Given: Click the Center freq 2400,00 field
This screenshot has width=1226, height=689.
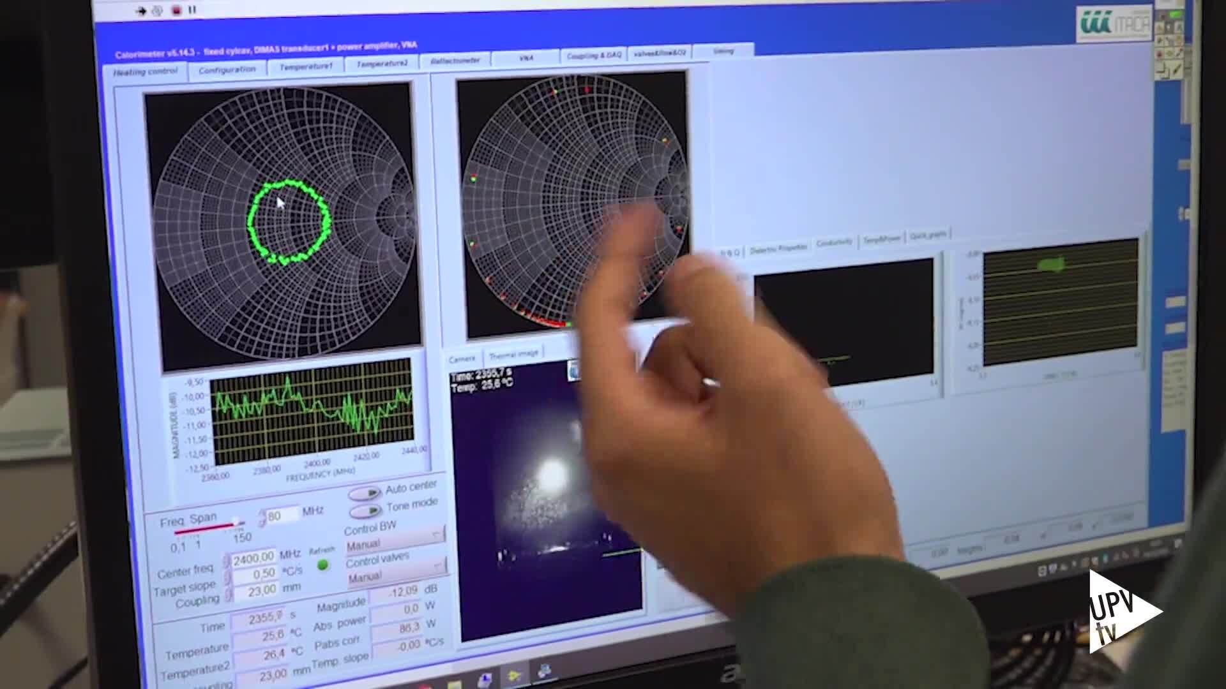Looking at the screenshot, I should [x=253, y=559].
